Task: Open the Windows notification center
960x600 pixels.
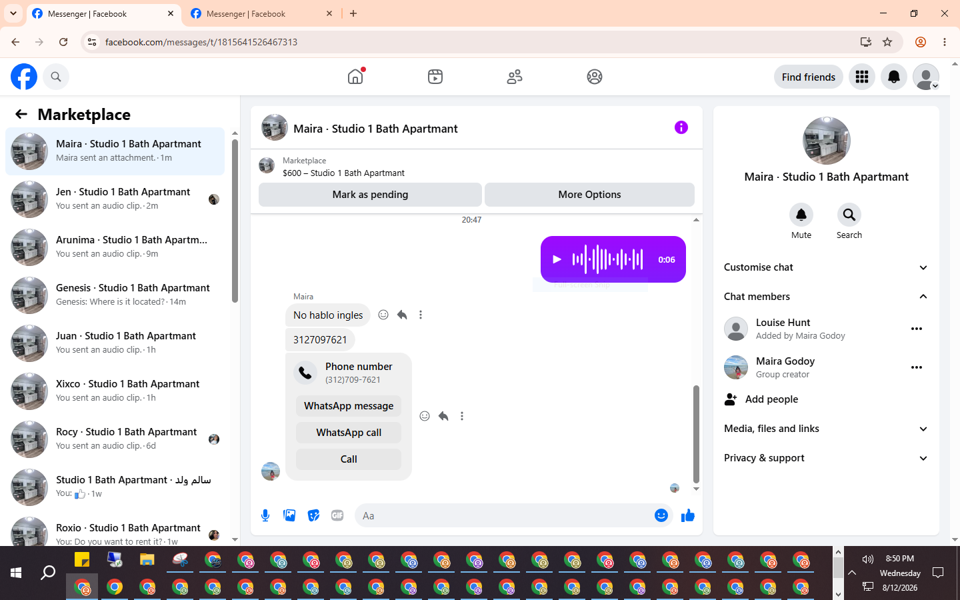Action: [938, 573]
